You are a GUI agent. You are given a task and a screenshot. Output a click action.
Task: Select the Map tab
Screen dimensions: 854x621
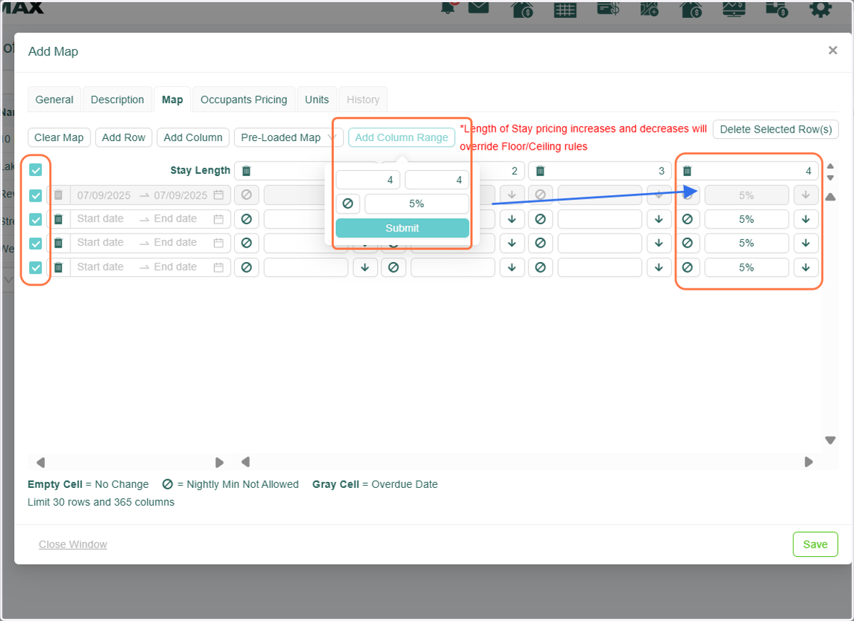click(x=172, y=100)
